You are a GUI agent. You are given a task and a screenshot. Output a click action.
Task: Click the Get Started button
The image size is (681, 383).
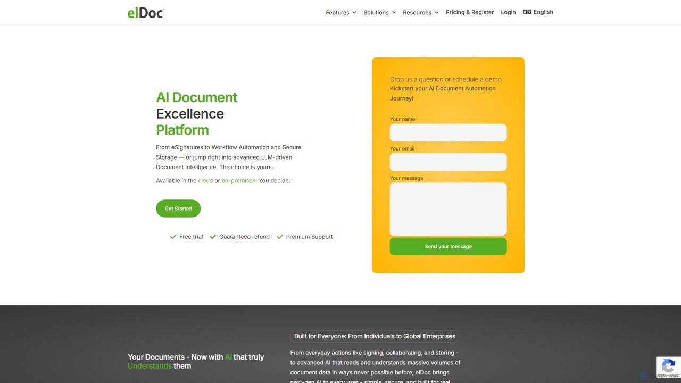(x=178, y=209)
